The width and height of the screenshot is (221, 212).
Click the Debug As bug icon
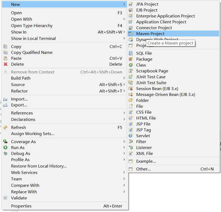coord(5,154)
